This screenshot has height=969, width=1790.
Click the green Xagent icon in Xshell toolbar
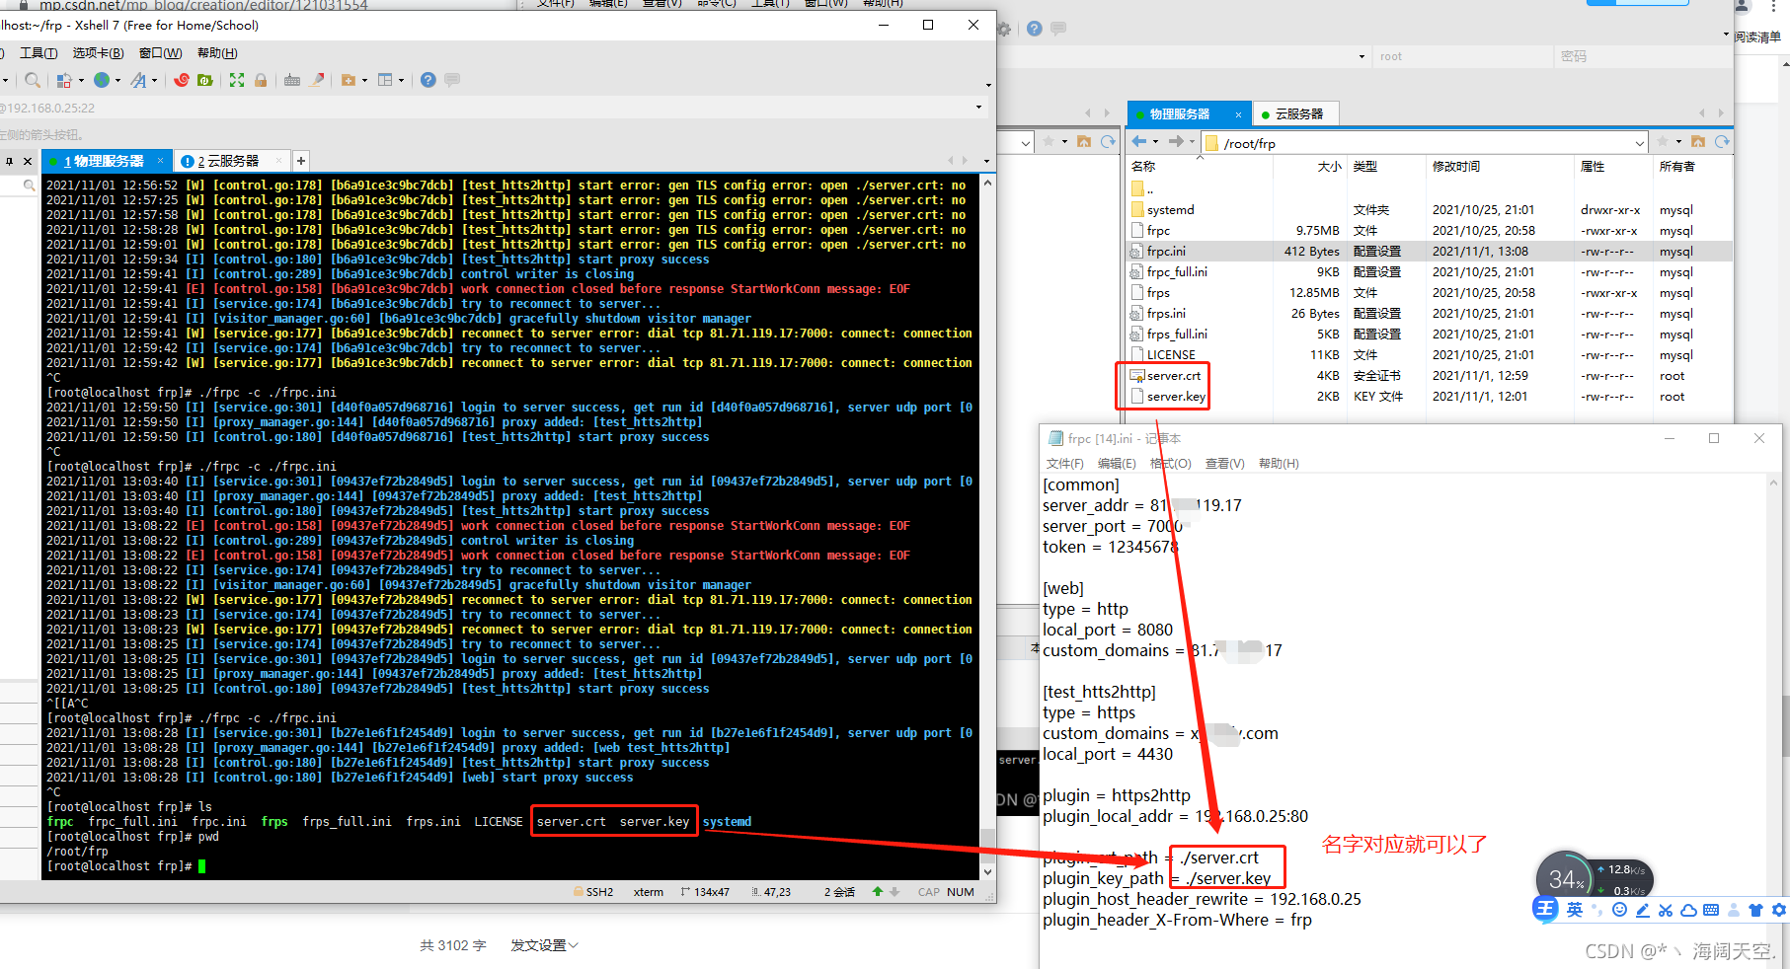tap(205, 80)
